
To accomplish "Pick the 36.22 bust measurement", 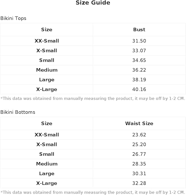I will click(139, 70).
